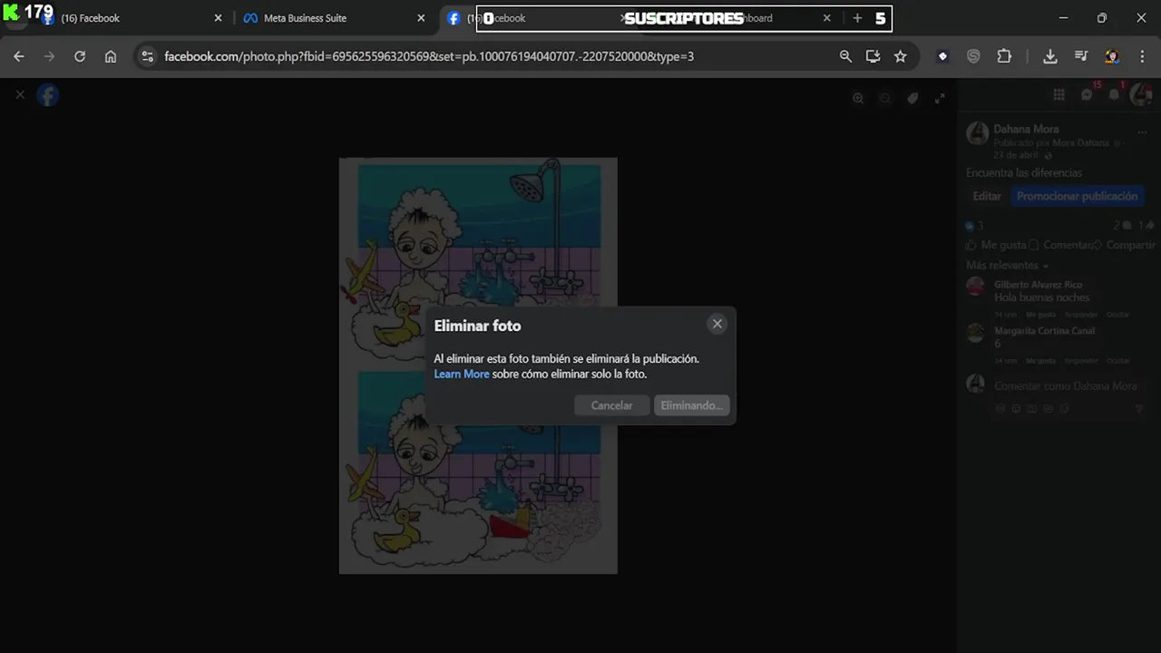Click Me gusta on Margarita's comment

[x=1040, y=360]
